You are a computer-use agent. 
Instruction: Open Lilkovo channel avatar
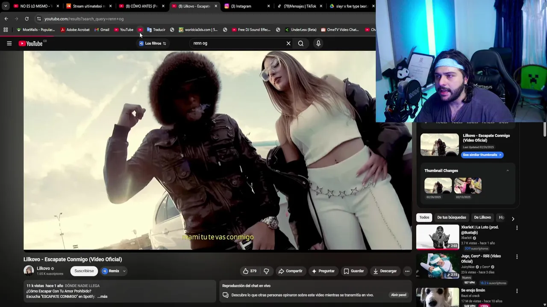[29, 271]
